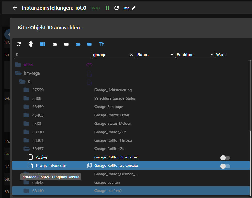
Task: Select folder 68140 Garage_Lueften2
Action: 38,191
